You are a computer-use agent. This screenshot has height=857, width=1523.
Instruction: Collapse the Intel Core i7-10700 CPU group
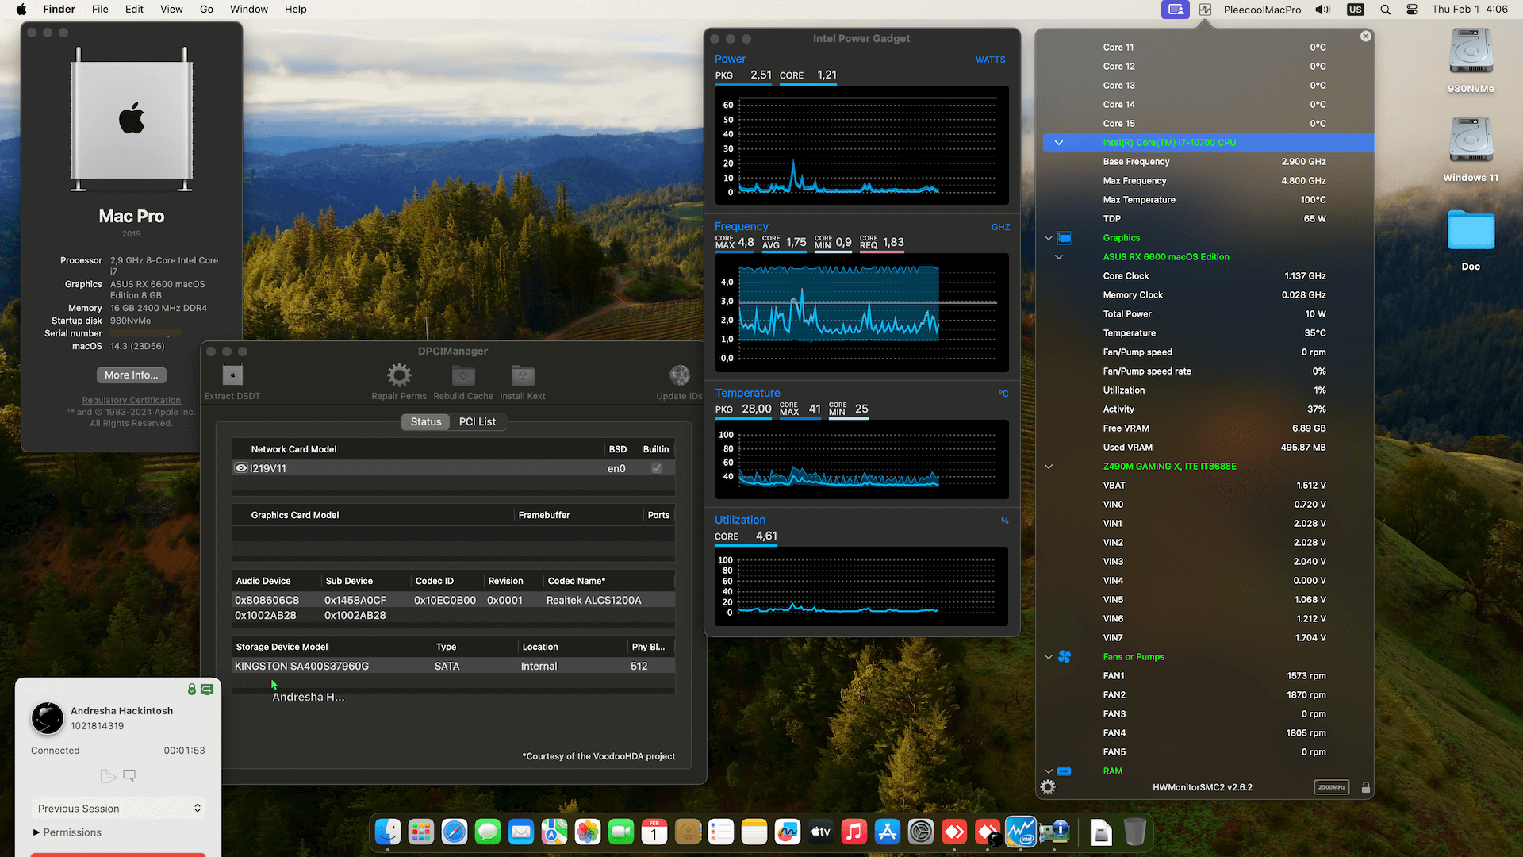pyautogui.click(x=1059, y=143)
